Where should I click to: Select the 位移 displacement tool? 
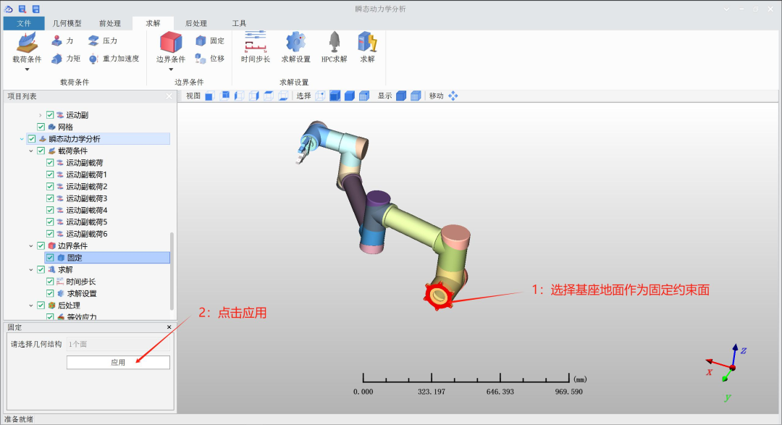(210, 59)
